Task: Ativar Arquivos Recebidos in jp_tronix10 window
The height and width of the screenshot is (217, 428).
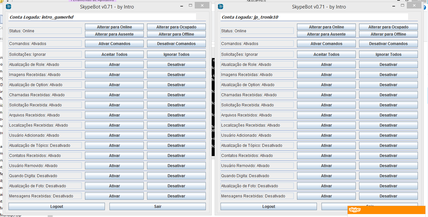Action: [x=326, y=115]
